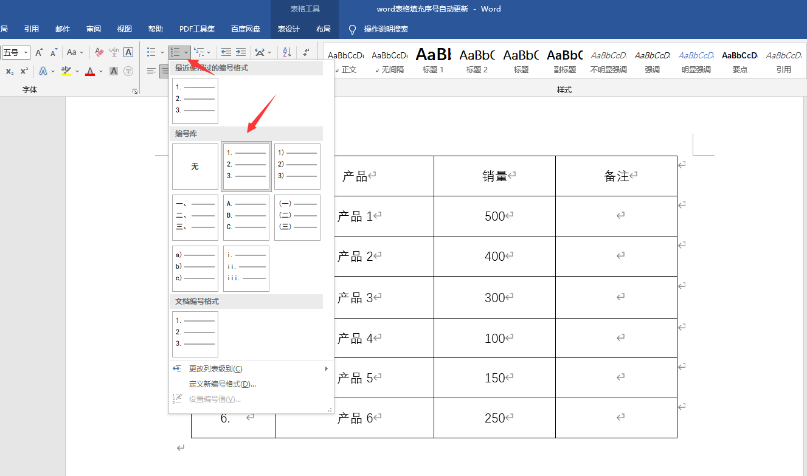Toggle show paragraph marks

307,52
